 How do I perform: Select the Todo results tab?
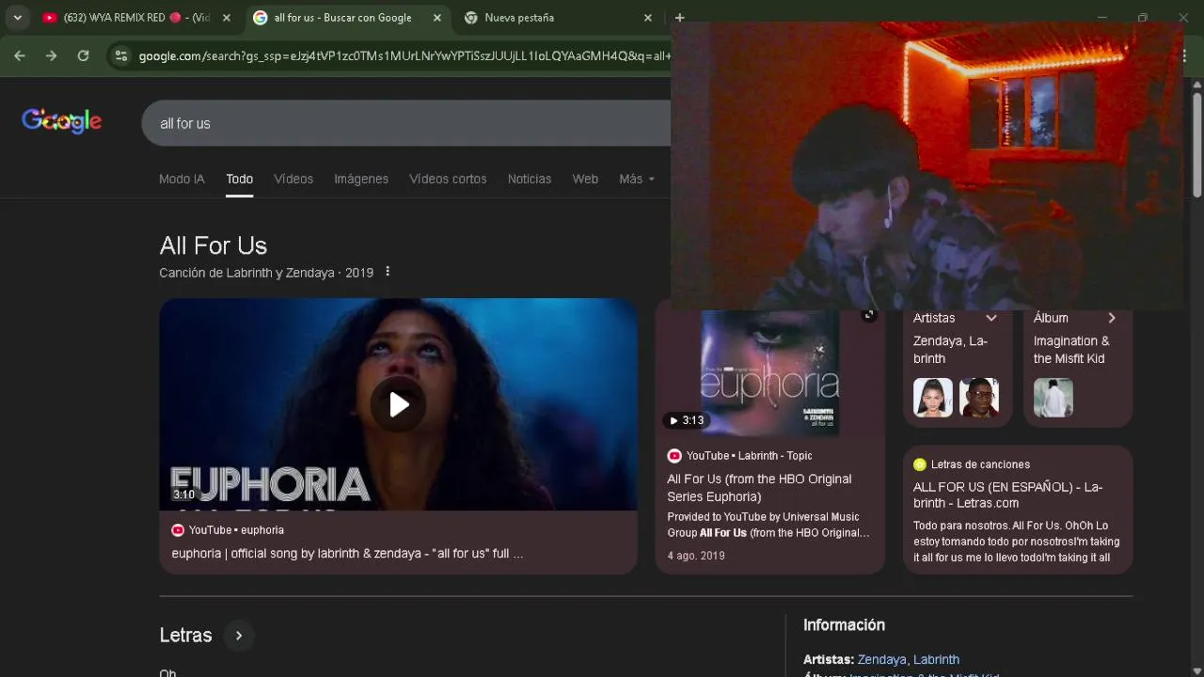pos(239,179)
